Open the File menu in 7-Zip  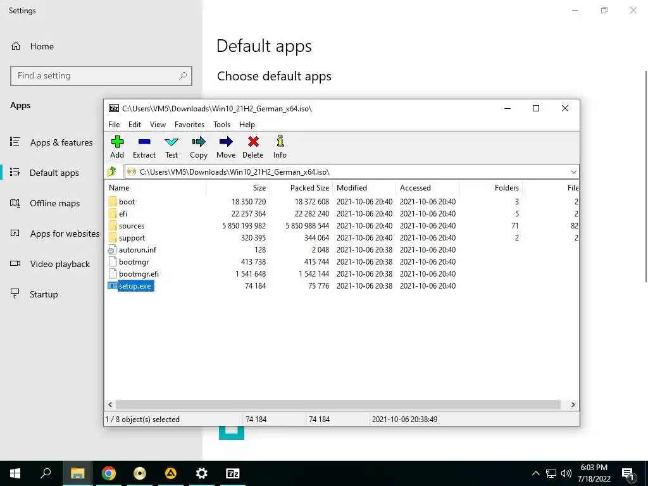114,125
